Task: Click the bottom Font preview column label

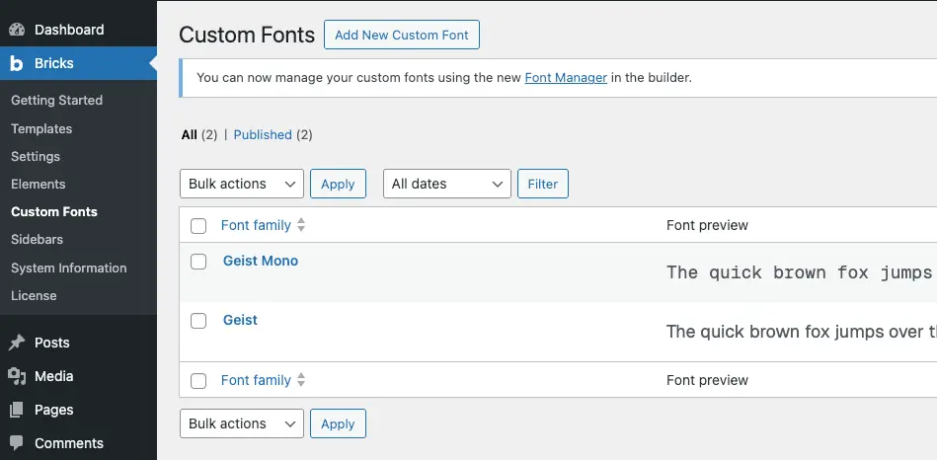Action: 707,380
